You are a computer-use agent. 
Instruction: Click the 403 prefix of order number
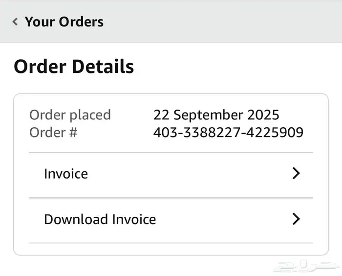coord(164,132)
